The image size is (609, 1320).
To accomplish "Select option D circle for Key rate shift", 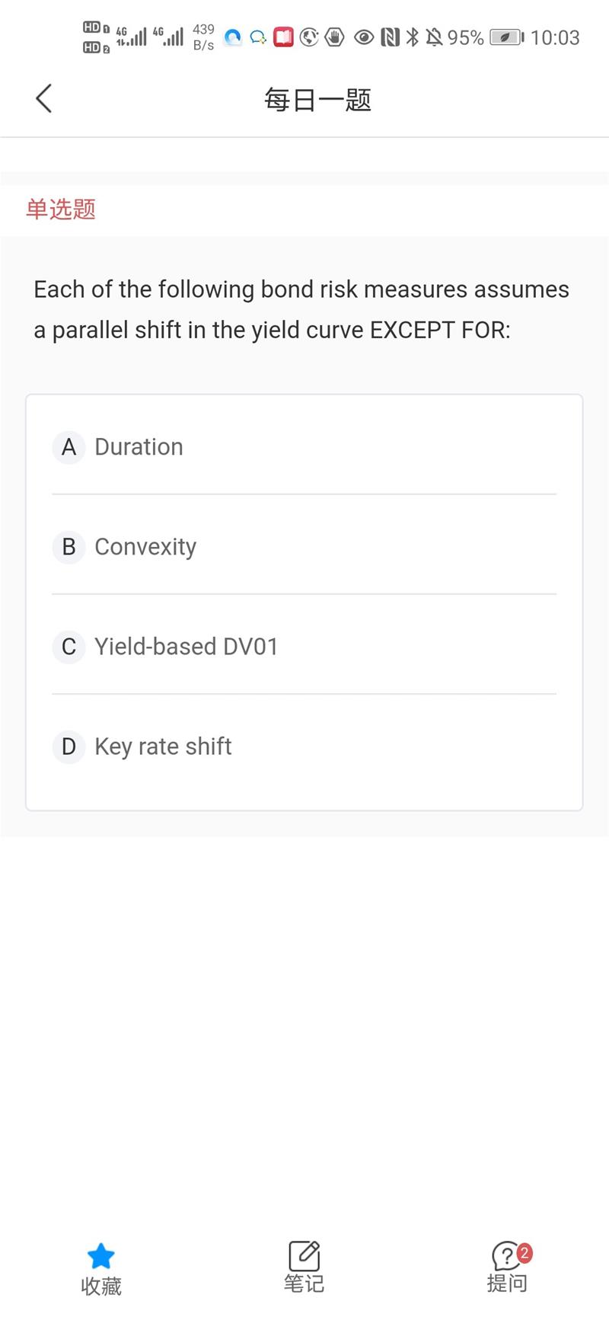I will pos(69,746).
